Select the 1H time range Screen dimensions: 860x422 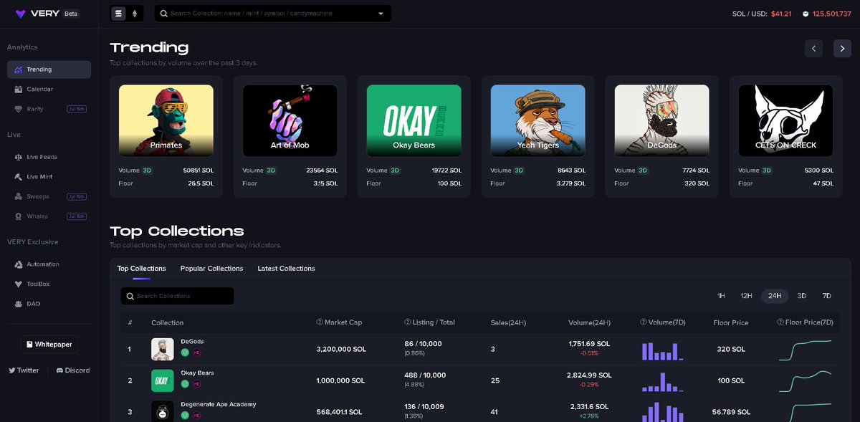pyautogui.click(x=721, y=296)
